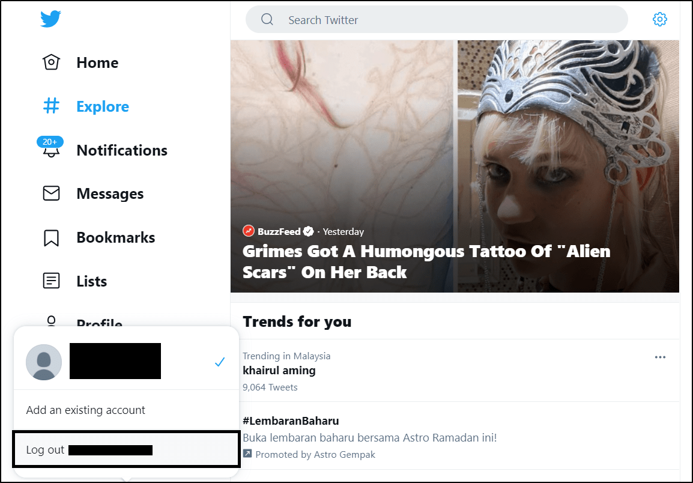Click the search magnifier icon
Viewport: 693px width, 483px height.
[267, 19]
